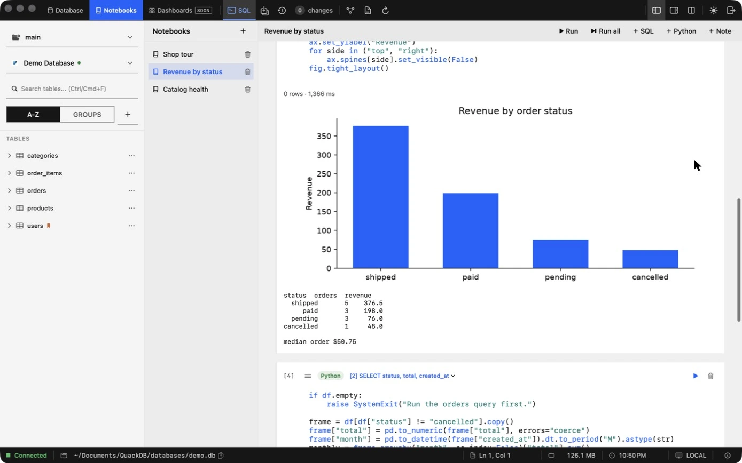Viewport: 742px width, 463px height.
Task: Delete cell 4 with trash icon
Action: [x=710, y=376]
